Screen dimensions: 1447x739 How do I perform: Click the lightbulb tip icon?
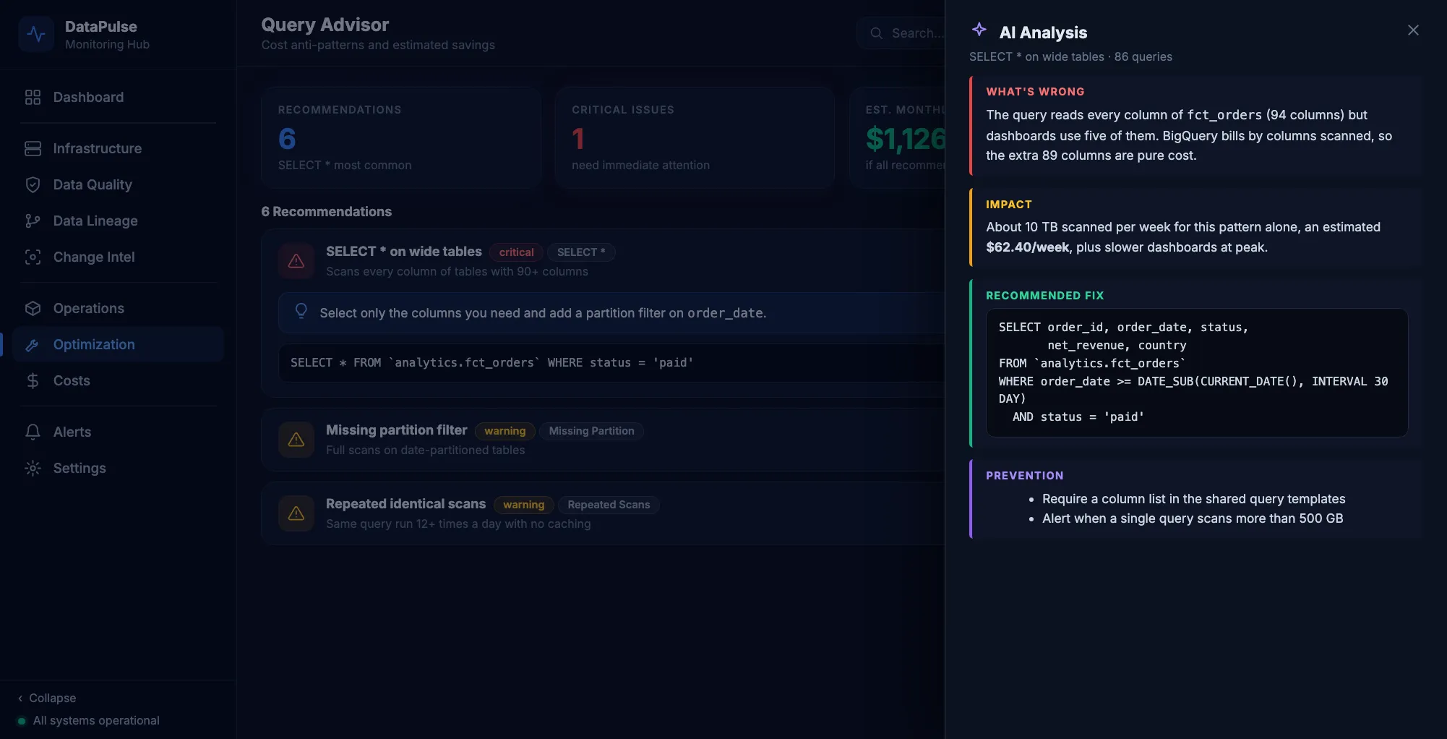click(301, 311)
